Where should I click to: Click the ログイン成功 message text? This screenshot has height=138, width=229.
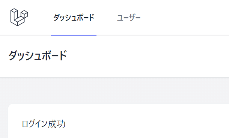click(x=44, y=124)
